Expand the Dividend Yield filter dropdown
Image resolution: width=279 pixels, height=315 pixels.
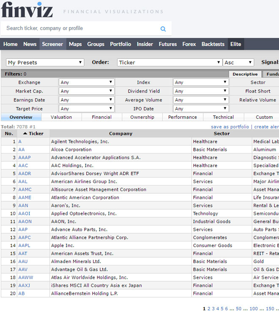click(x=201, y=91)
